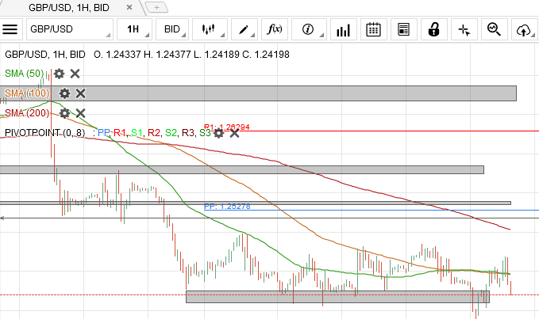539x319 pixels.
Task: Open SMA (50) settings gear
Action: click(59, 74)
